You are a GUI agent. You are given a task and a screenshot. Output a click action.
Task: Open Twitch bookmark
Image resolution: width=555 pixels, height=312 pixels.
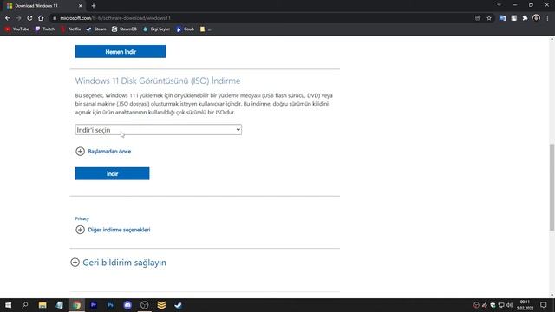pos(45,29)
